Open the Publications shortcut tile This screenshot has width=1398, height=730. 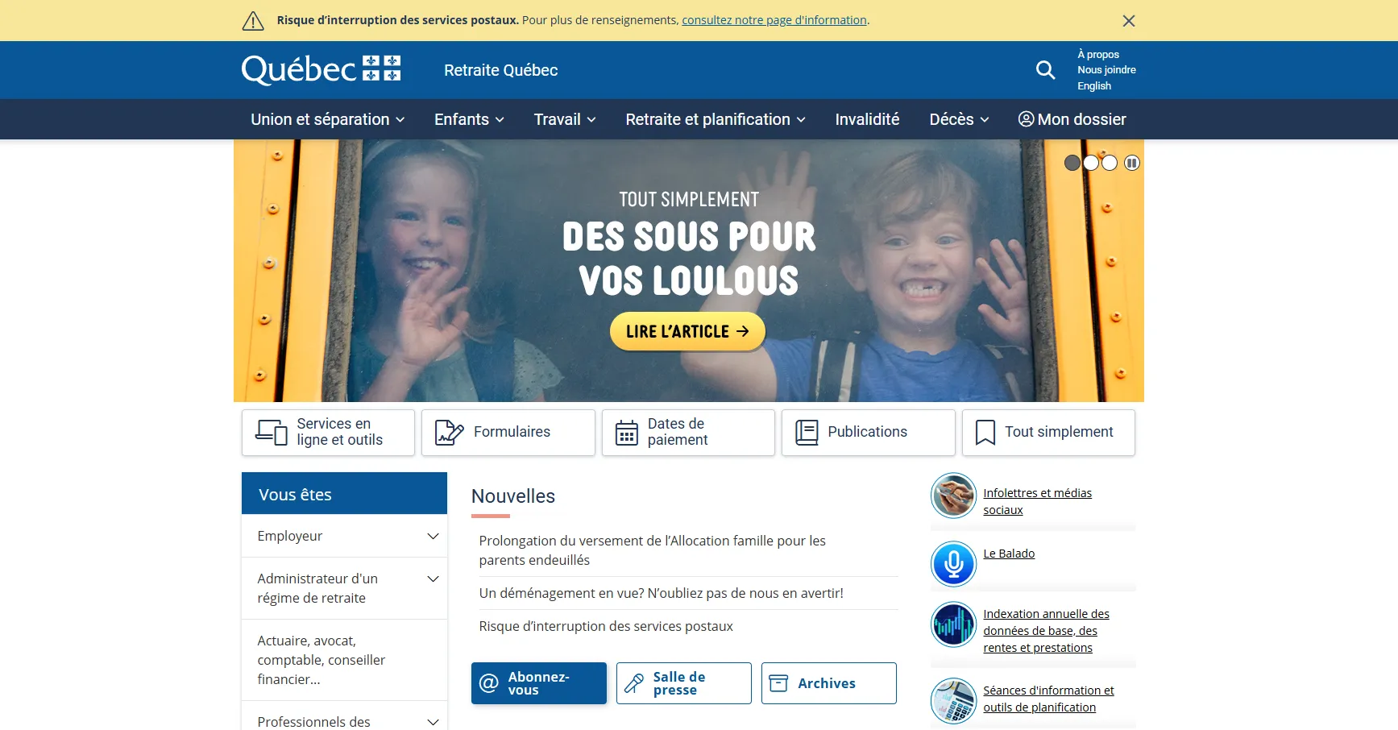[869, 433]
